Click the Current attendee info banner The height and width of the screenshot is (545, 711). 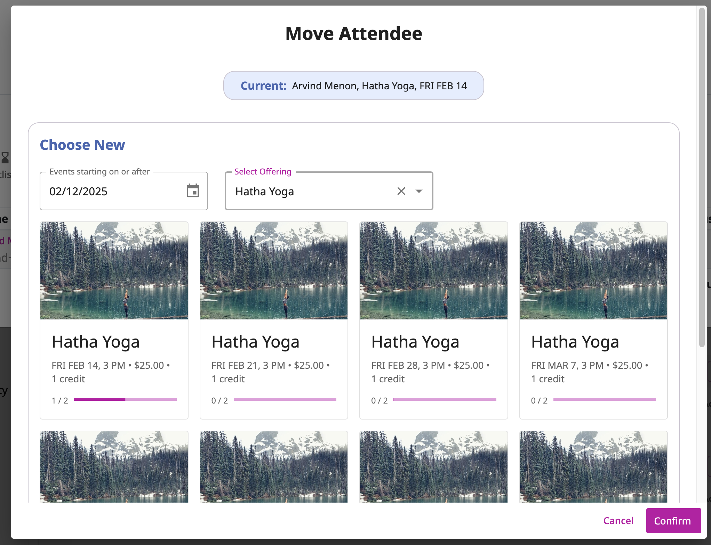point(353,86)
